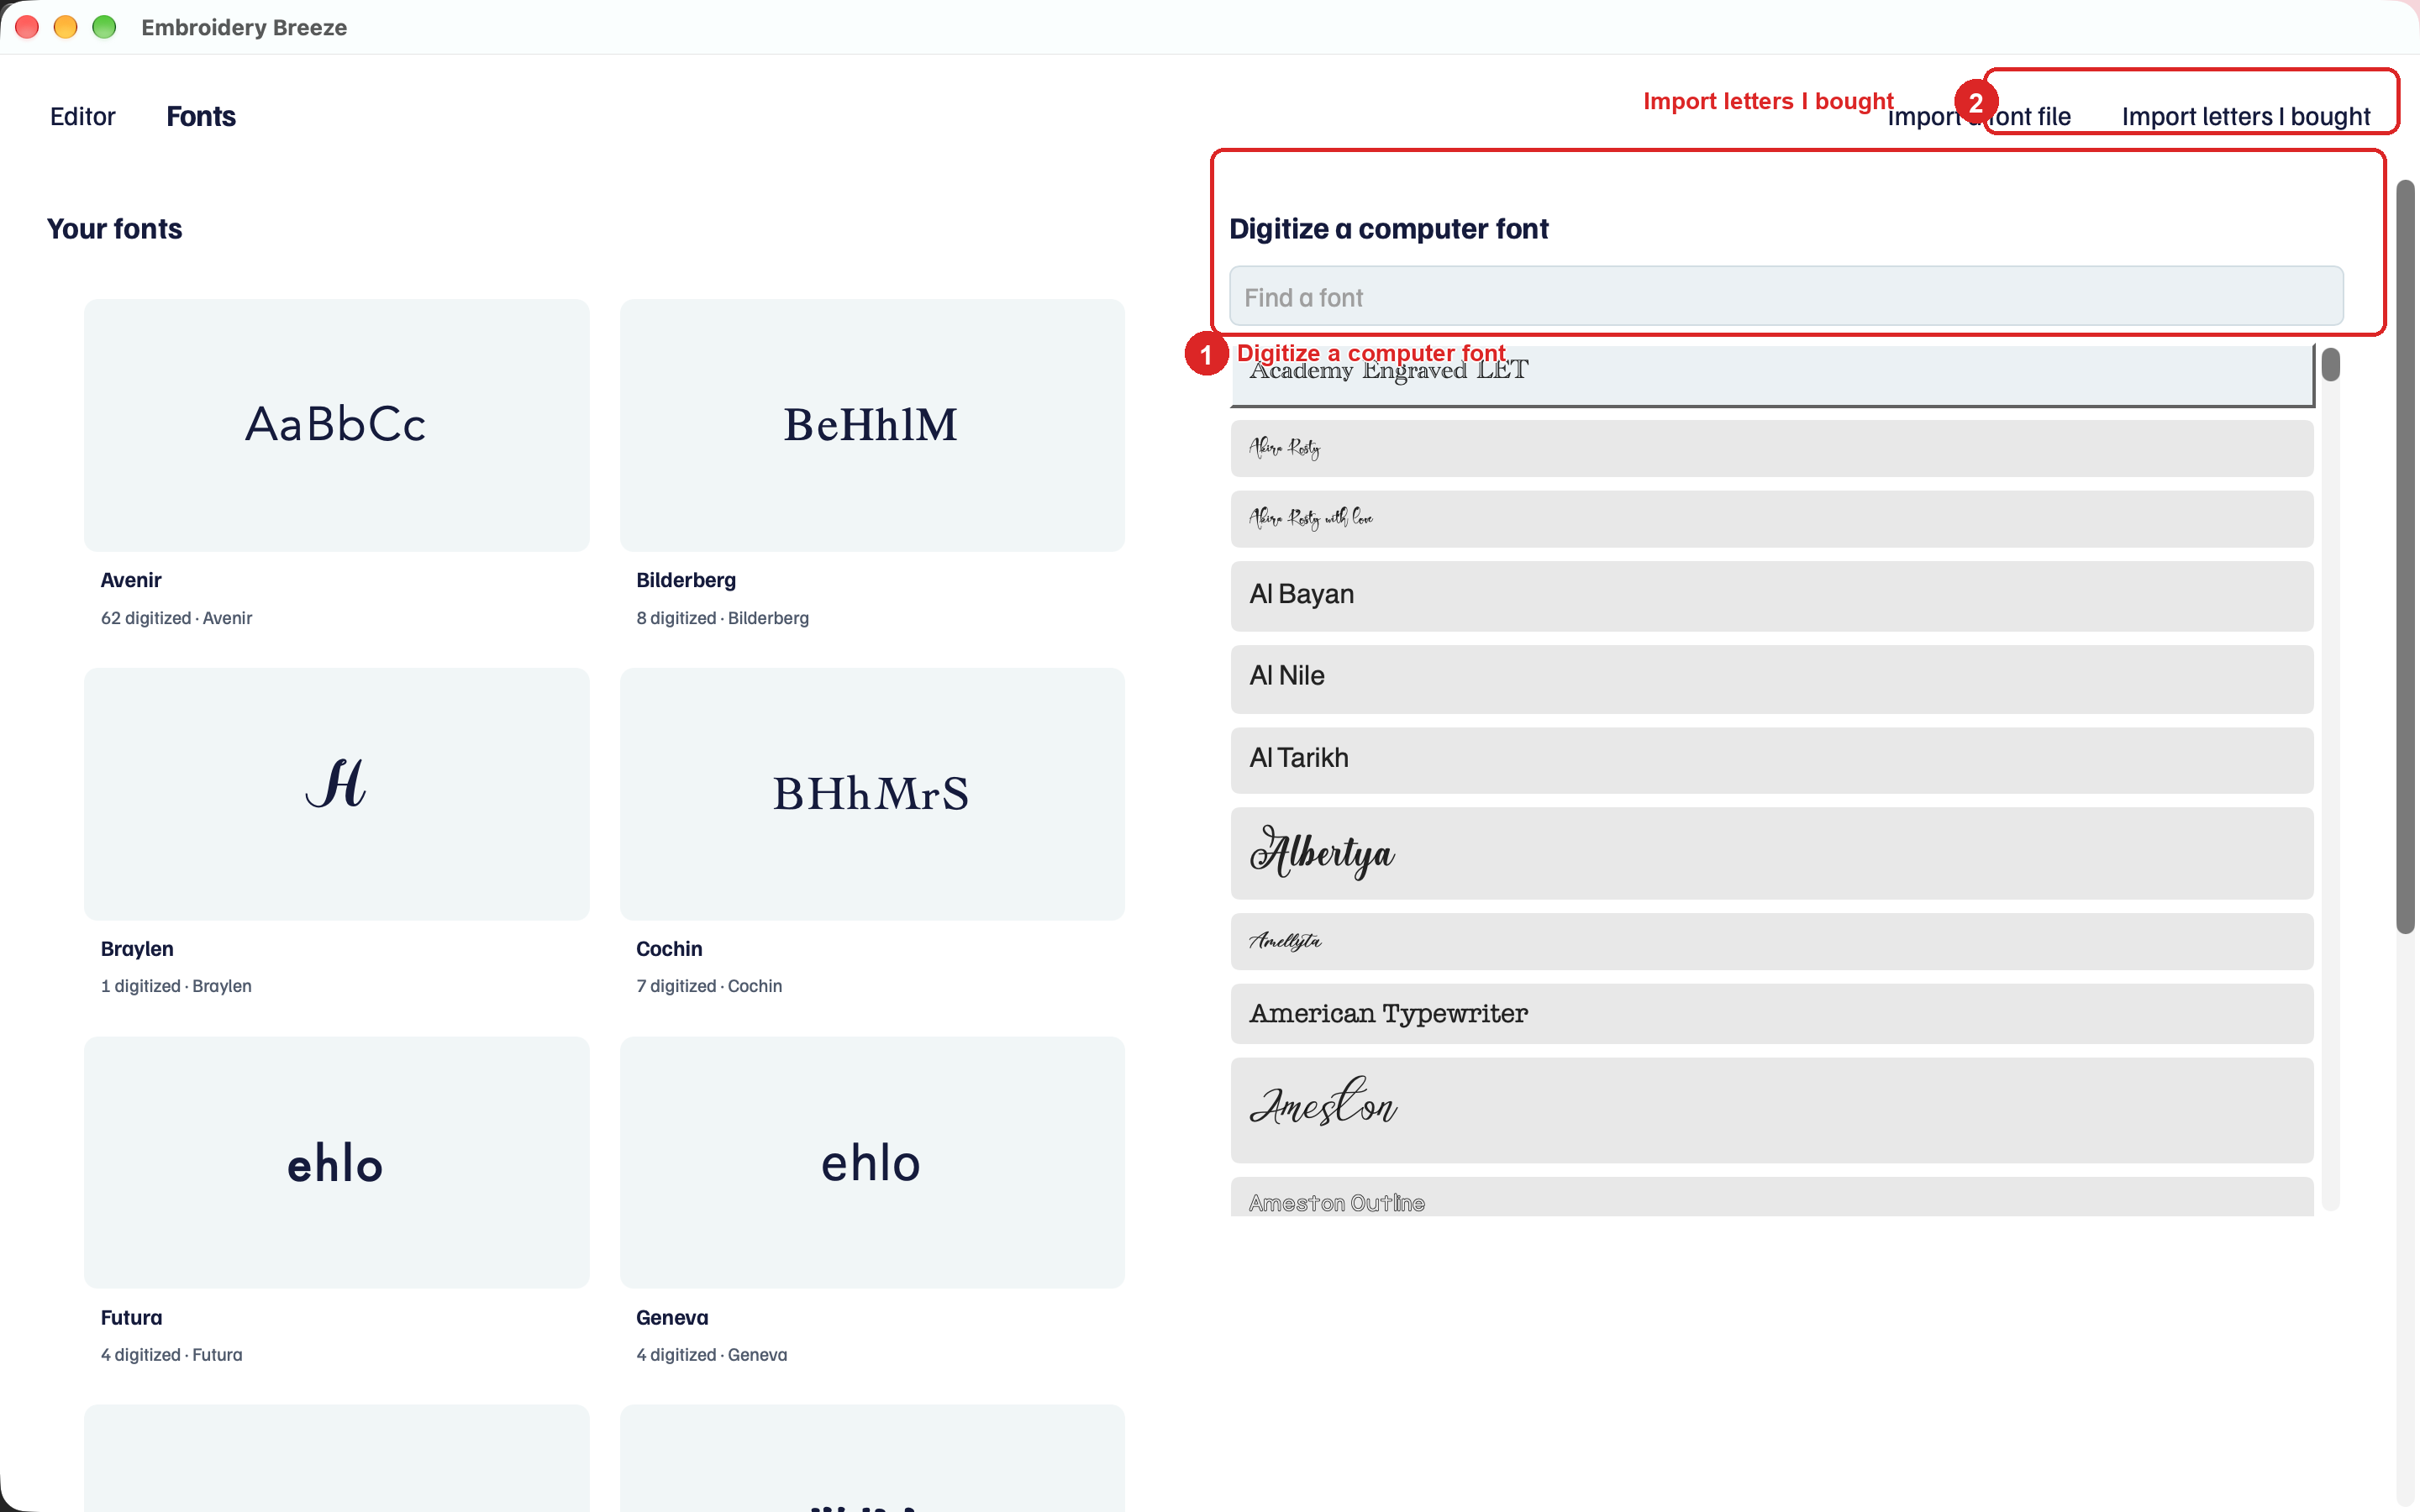The height and width of the screenshot is (1512, 2420).
Task: Open the Cochin font preview card
Action: tap(872, 794)
